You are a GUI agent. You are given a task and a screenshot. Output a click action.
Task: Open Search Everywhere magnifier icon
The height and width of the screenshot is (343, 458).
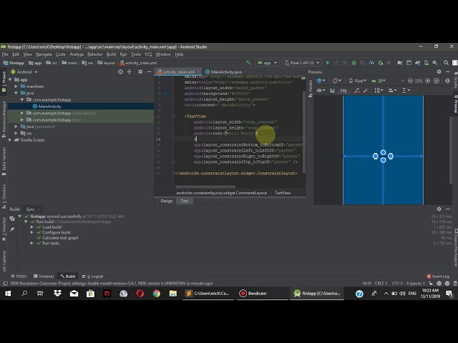coord(446,63)
